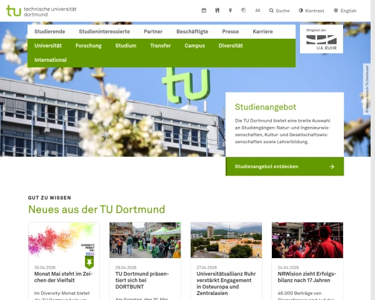
Task: Open the Partner menu item
Action: (x=153, y=32)
